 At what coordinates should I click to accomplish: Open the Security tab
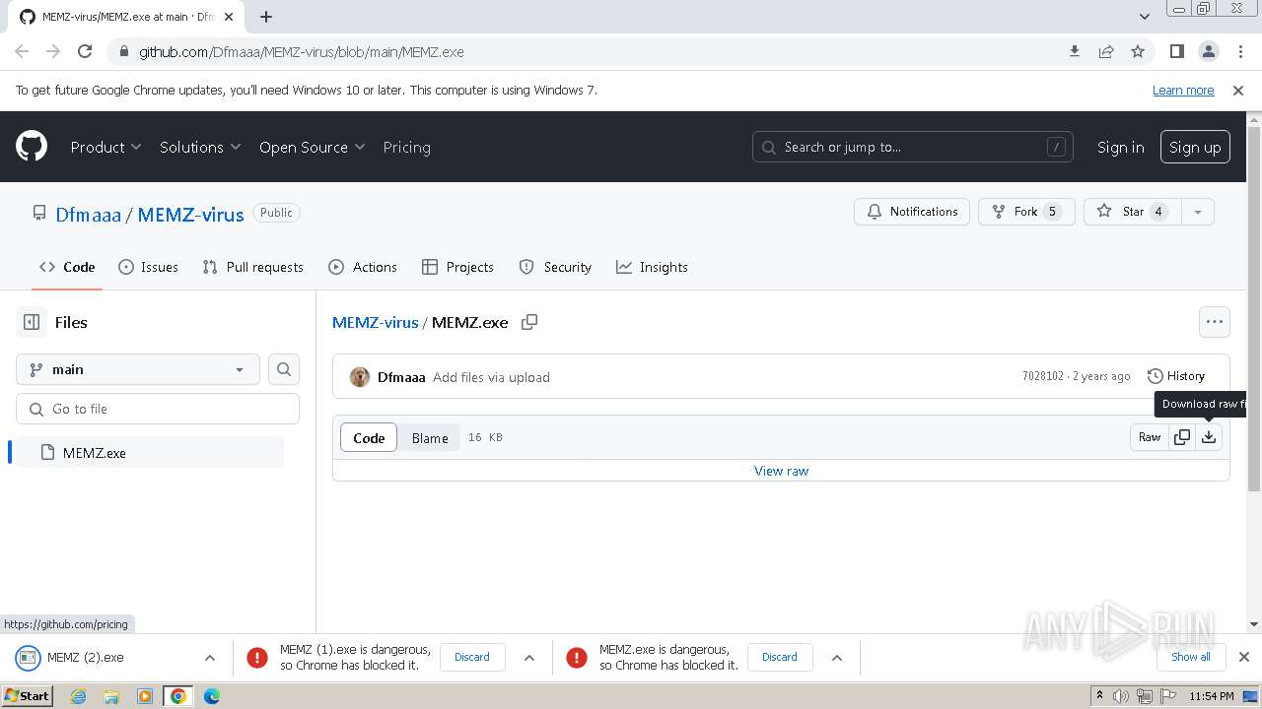pos(555,267)
